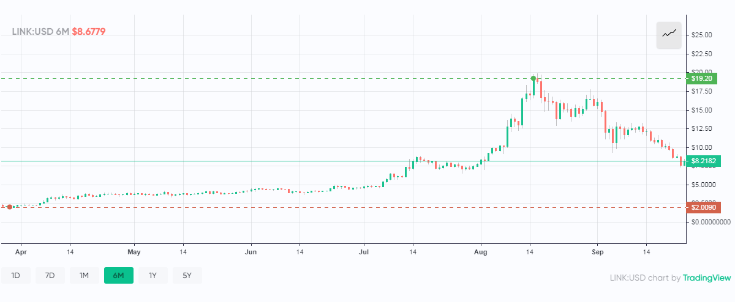Click the green $19.20 high price label
Image resolution: width=735 pixels, height=302 pixels.
click(x=701, y=78)
